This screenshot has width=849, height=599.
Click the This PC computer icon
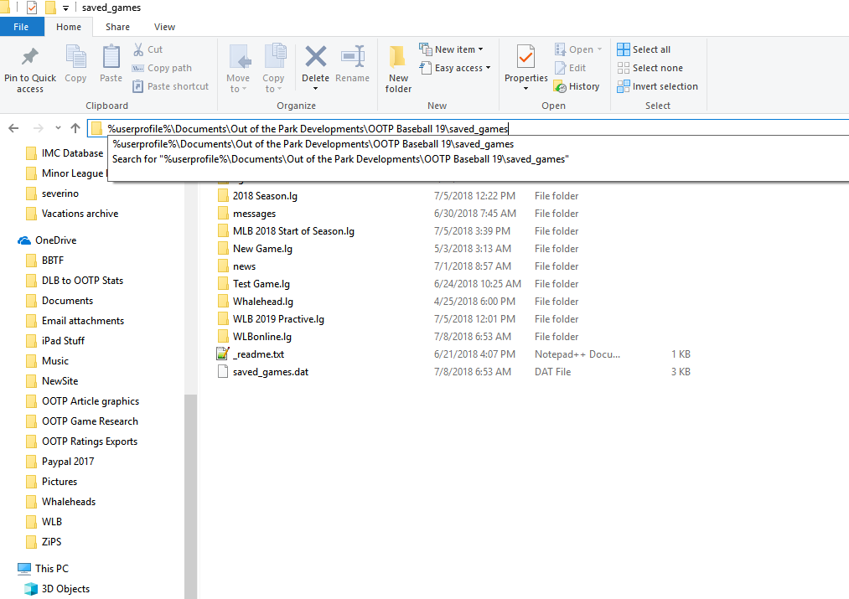(24, 569)
